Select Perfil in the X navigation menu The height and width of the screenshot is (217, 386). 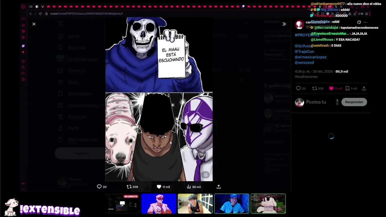click(73, 128)
